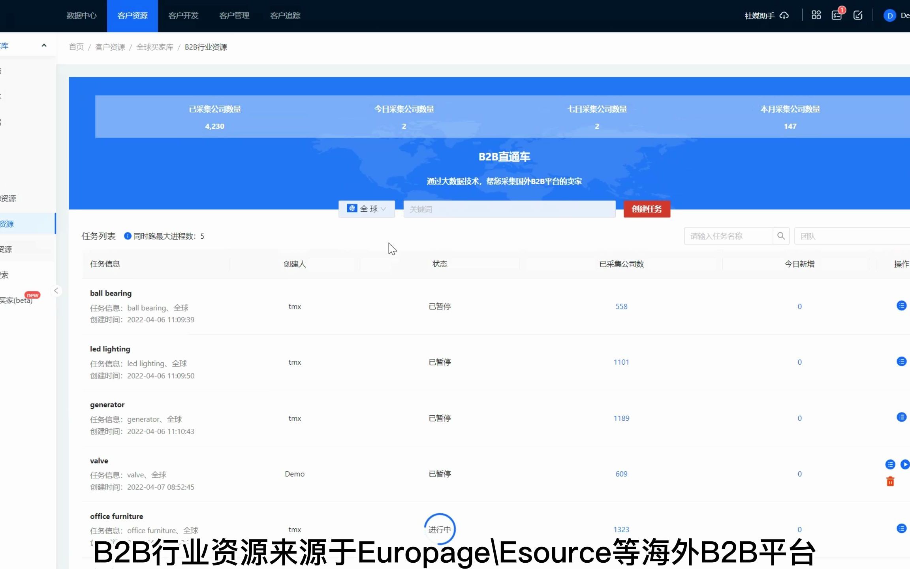Screen dimensions: 910x569
Task: Click the 今日新增 column header
Action: tap(799, 264)
